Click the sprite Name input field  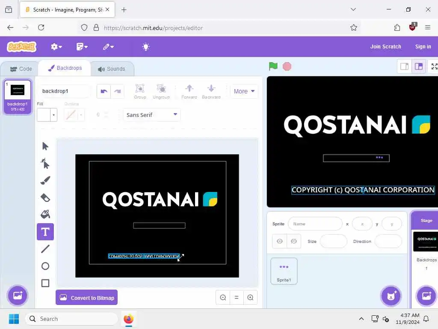315,224
